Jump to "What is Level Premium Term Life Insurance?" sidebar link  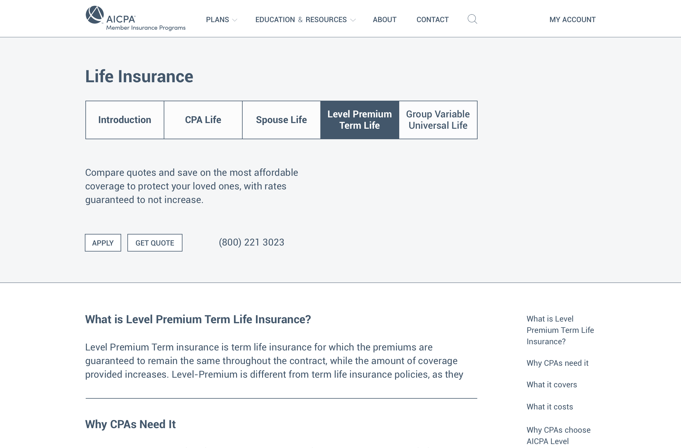[560, 330]
